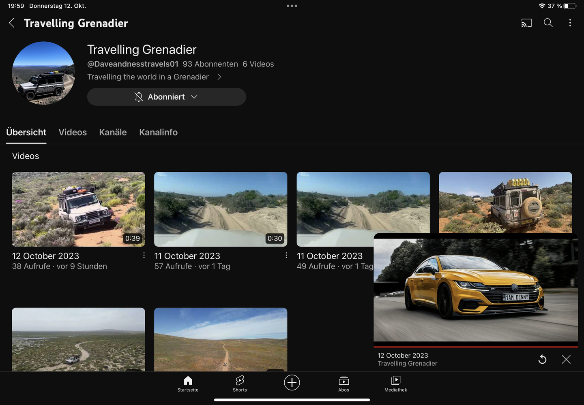Tap the '57 Aufrufe · vor 1 Tag' text

coord(192,266)
